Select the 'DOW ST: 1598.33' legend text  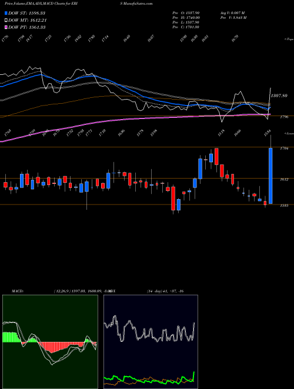[27, 13]
